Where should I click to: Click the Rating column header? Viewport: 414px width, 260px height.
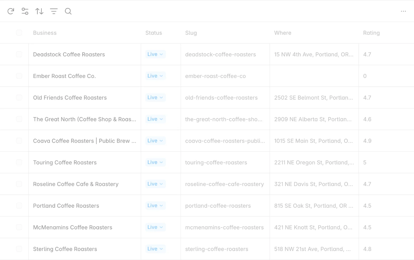(371, 33)
